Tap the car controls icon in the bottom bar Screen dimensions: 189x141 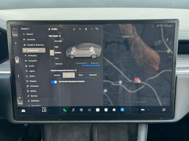click(23, 110)
